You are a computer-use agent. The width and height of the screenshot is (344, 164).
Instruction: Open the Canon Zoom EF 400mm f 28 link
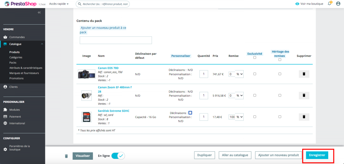coord(115,89)
